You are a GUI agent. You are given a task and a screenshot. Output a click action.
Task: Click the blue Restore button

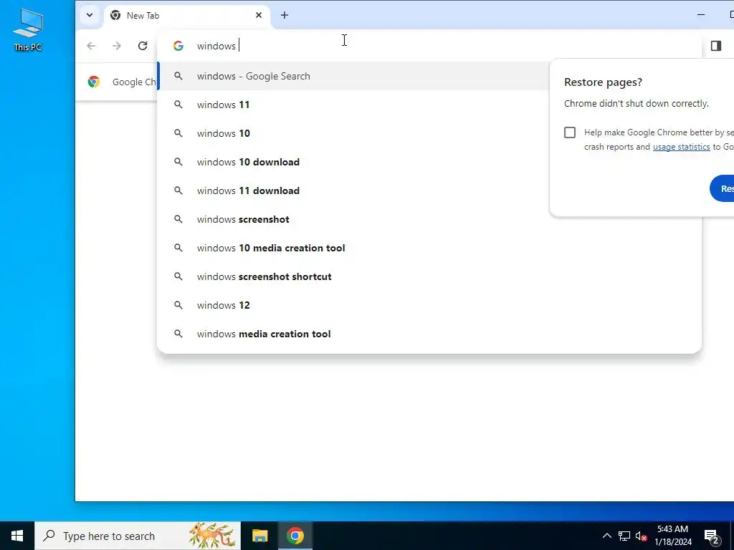[x=722, y=188]
